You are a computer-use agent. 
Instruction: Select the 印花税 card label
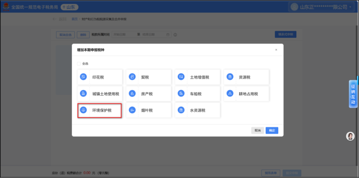pyautogui.click(x=98, y=77)
